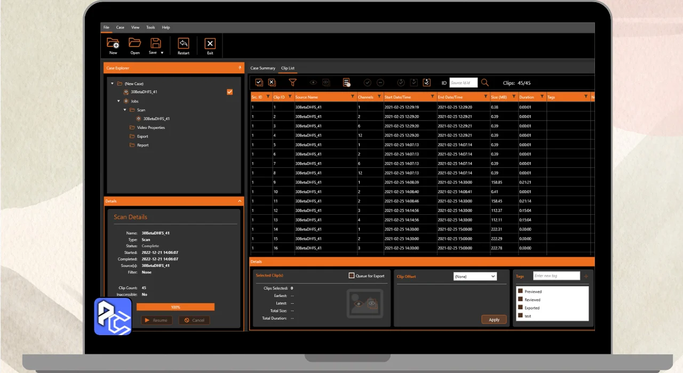Select the Video Properties folder
Image resolution: width=683 pixels, height=373 pixels.
[150, 127]
